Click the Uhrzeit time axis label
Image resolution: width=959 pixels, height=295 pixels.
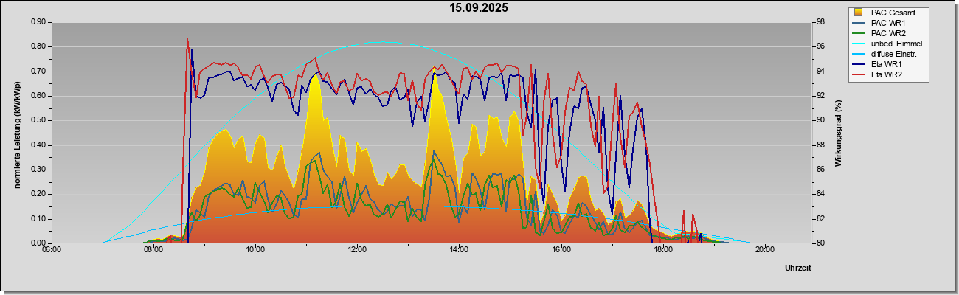(x=798, y=268)
